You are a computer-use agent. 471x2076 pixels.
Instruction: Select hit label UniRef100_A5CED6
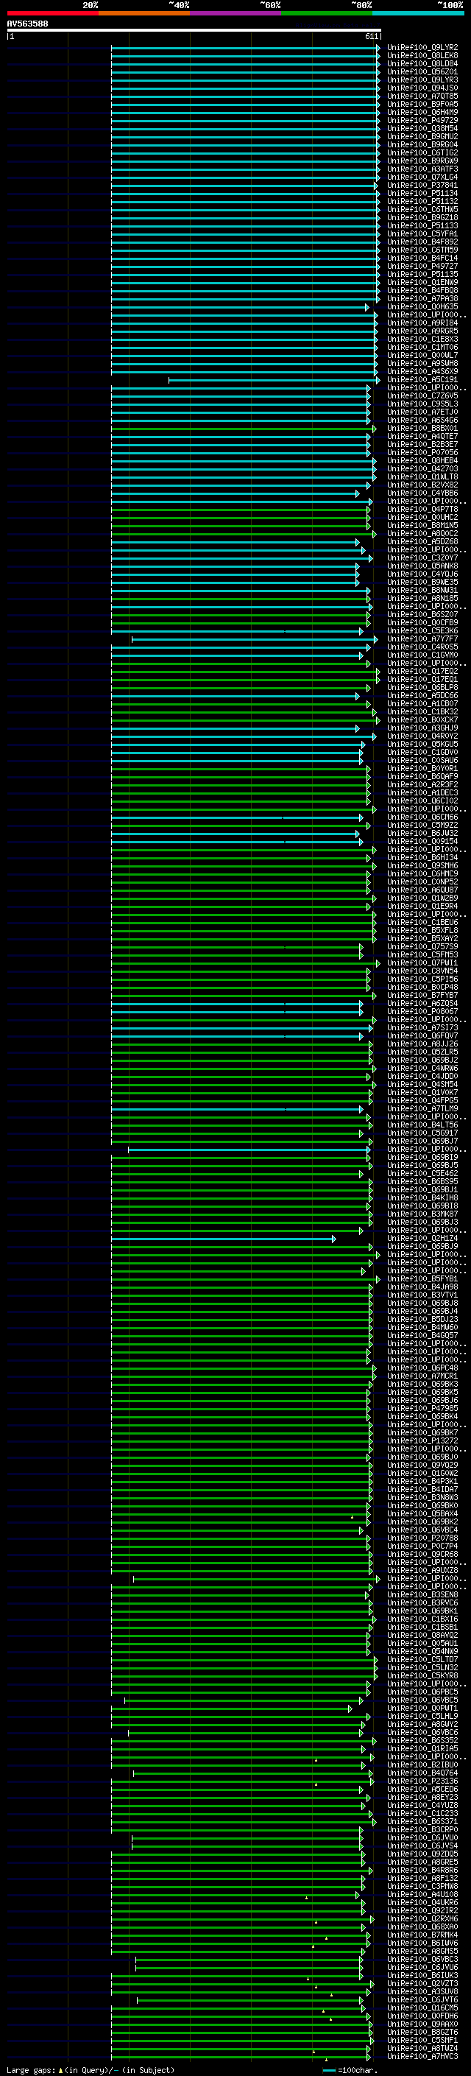tap(422, 1789)
